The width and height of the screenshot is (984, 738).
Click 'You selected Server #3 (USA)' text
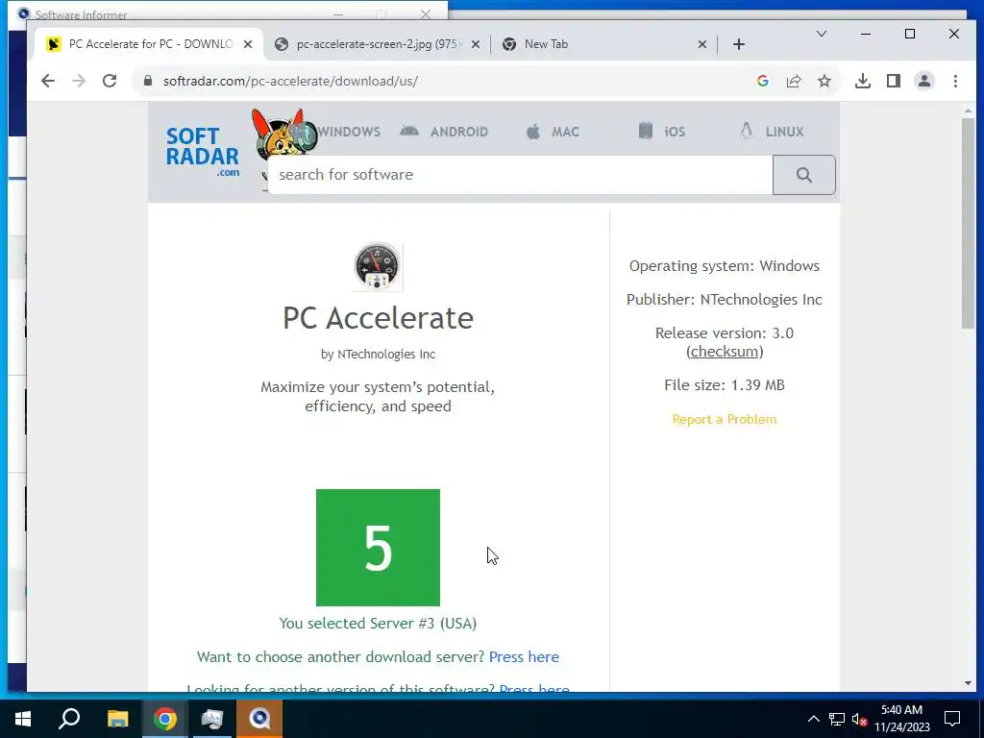378,623
